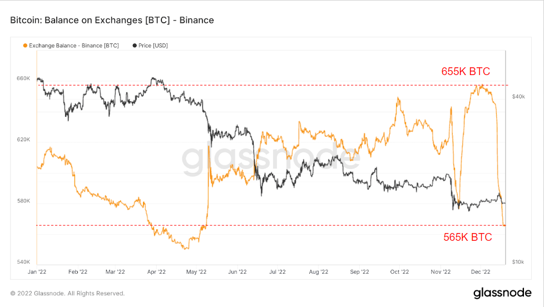This screenshot has height=307, width=544.
Task: Click the 540K left axis label
Action: 23,262
